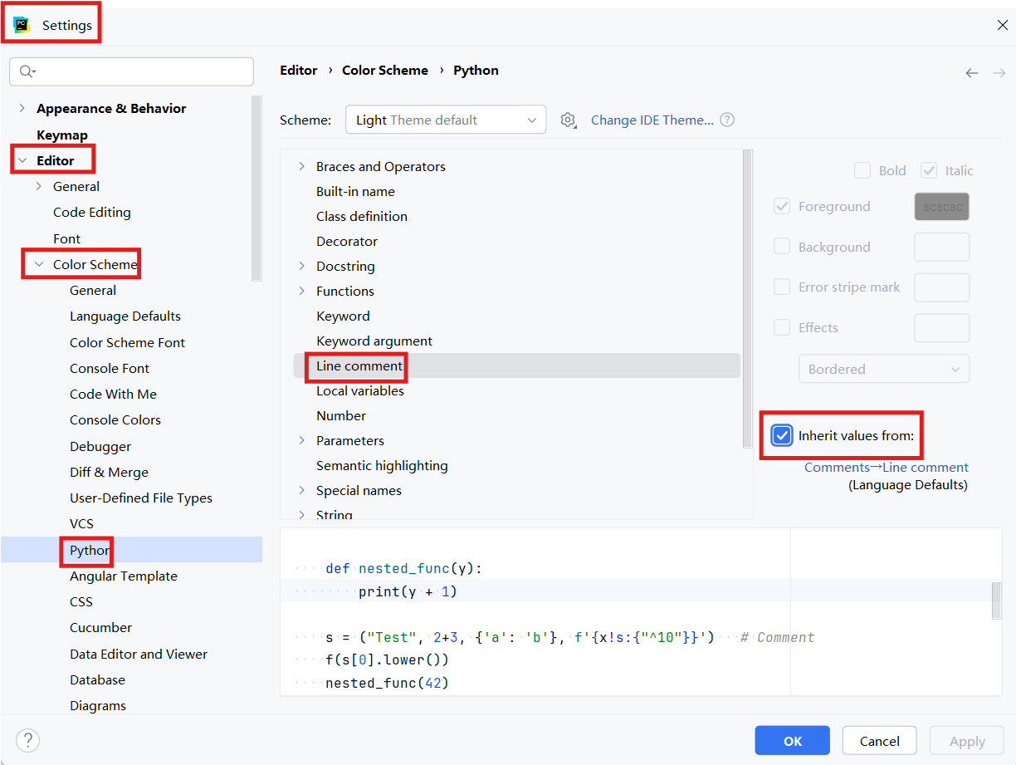Expand the Special names node
Image resolution: width=1016 pixels, height=765 pixels.
(301, 490)
